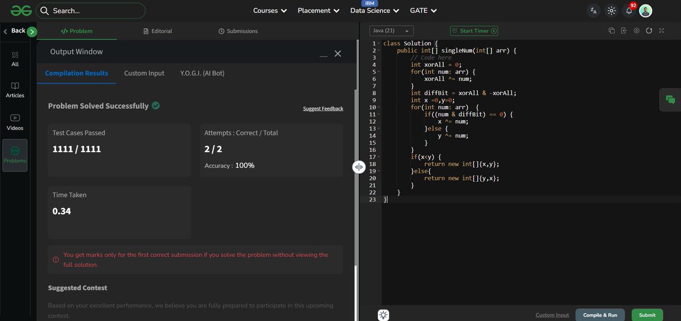Expand the Placement dropdown menu
This screenshot has width=681, height=321.
318,11
